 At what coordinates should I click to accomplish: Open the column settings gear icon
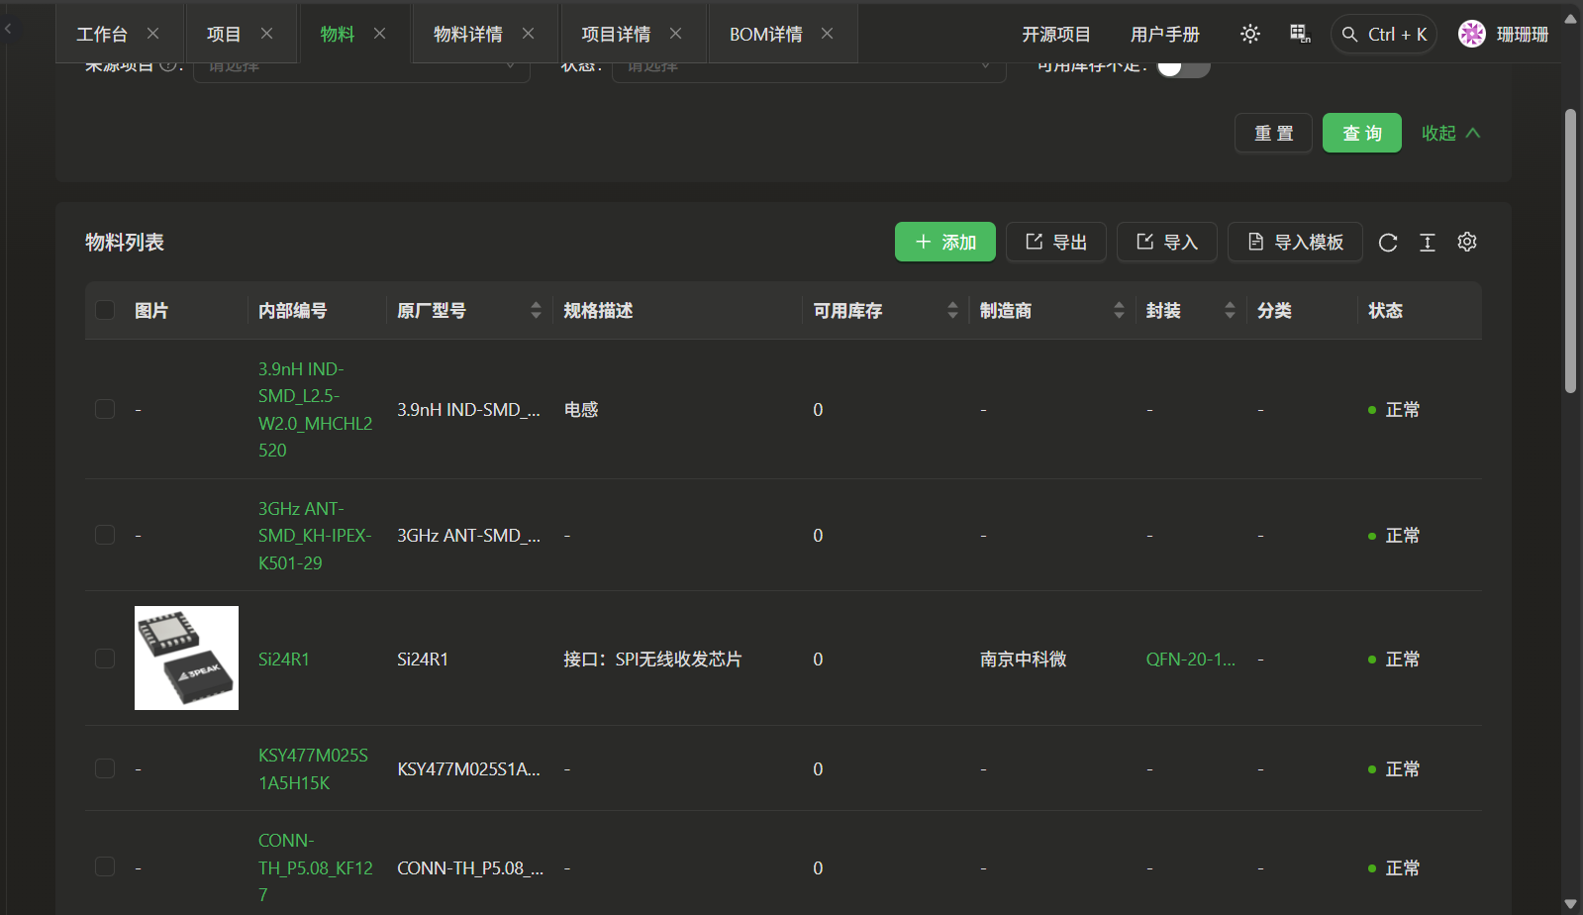coord(1467,242)
